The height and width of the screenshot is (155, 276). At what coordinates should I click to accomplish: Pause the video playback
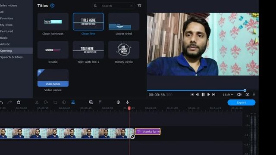[x=203, y=95]
